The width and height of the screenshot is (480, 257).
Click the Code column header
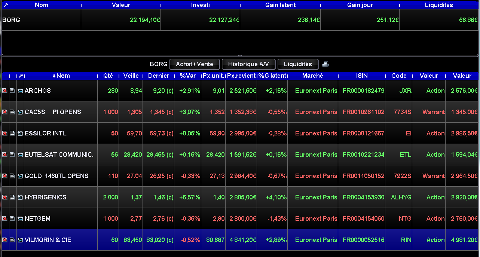(399, 76)
